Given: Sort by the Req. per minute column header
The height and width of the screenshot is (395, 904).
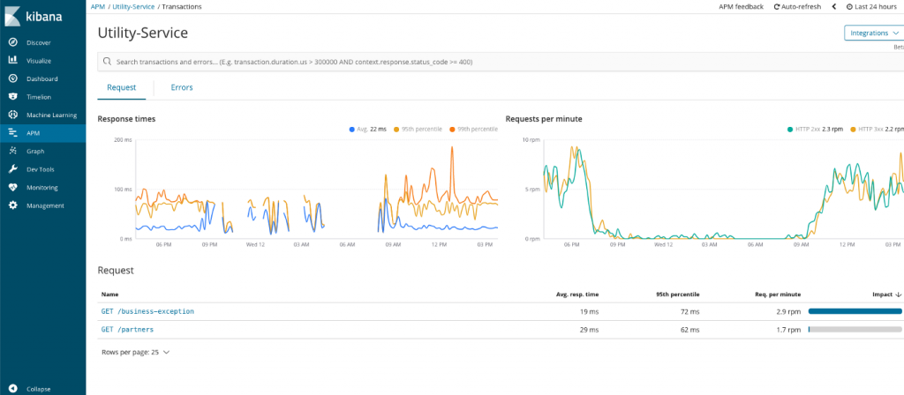Looking at the screenshot, I should coord(779,294).
